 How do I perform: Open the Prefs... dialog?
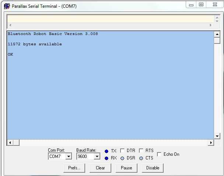pos(74,168)
